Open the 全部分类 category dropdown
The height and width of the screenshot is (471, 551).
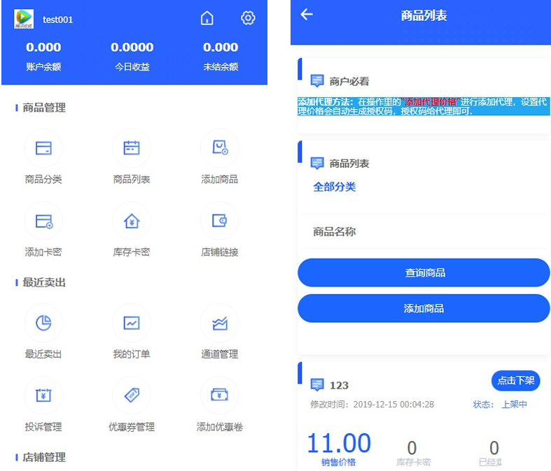pyautogui.click(x=424, y=187)
